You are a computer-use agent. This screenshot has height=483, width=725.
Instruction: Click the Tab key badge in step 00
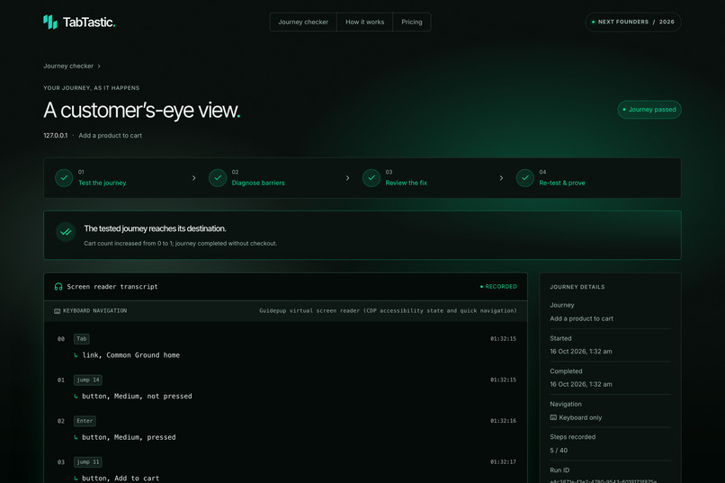tap(81, 339)
